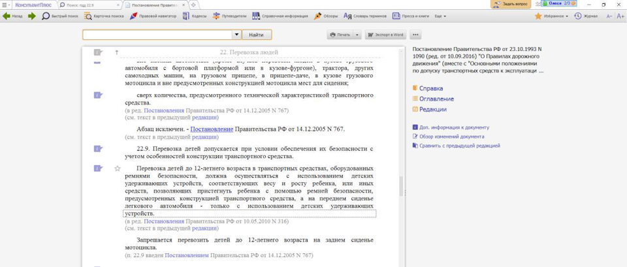Expand the search field dropdown arrow
627x267 pixels.
pyautogui.click(x=236, y=35)
